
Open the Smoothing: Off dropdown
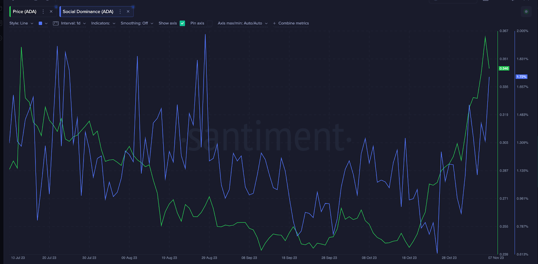(137, 23)
